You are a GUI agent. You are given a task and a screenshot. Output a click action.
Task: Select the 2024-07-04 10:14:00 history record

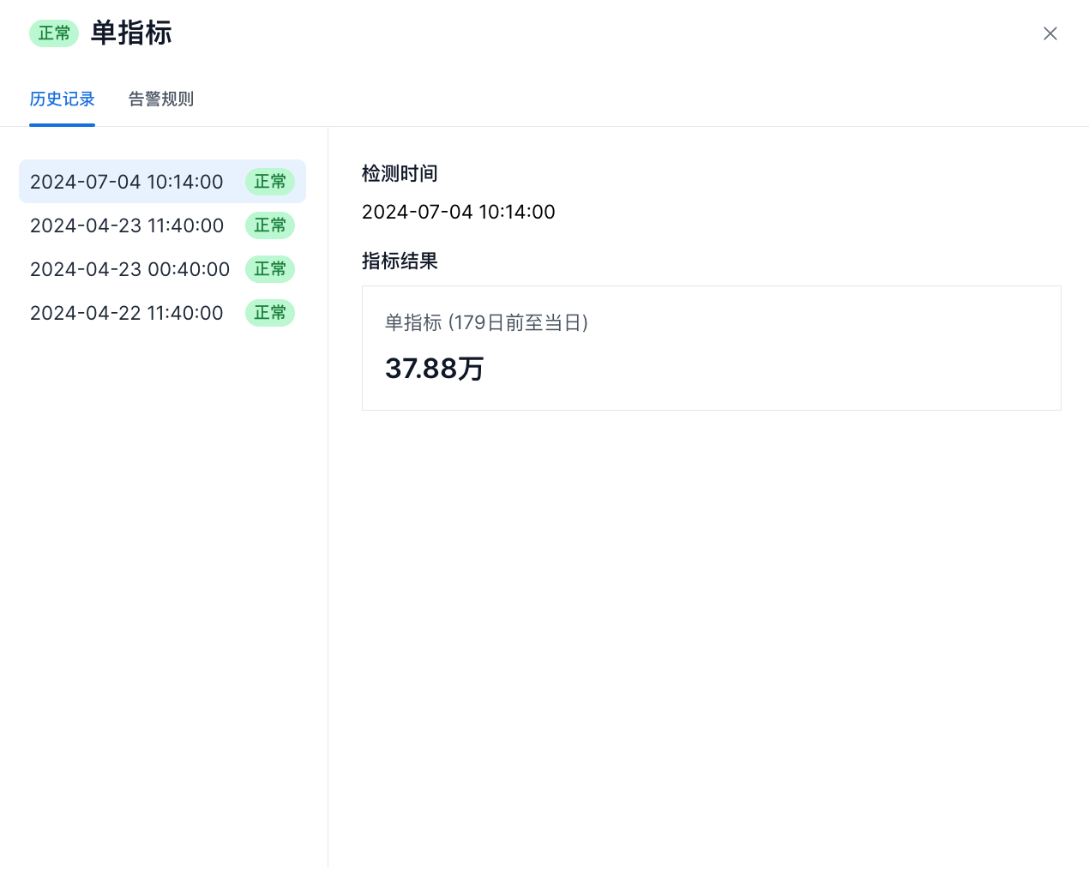click(127, 182)
